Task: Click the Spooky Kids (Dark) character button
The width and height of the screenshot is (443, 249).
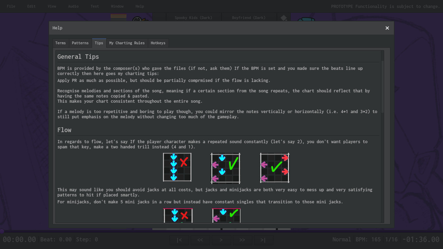Action: [x=193, y=18]
